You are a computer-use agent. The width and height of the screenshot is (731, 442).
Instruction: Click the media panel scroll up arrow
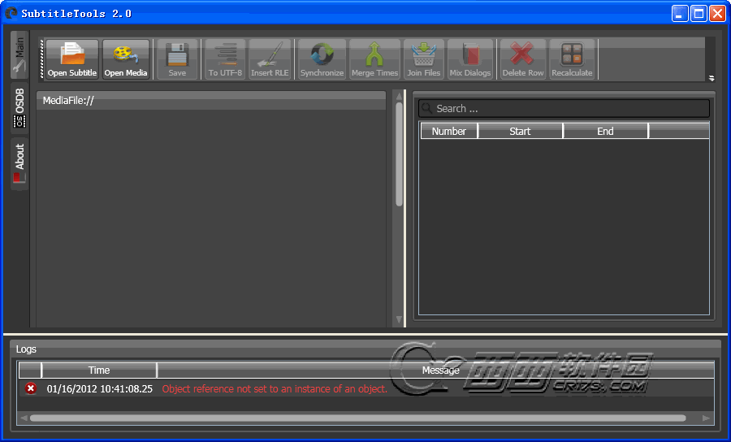(x=399, y=97)
